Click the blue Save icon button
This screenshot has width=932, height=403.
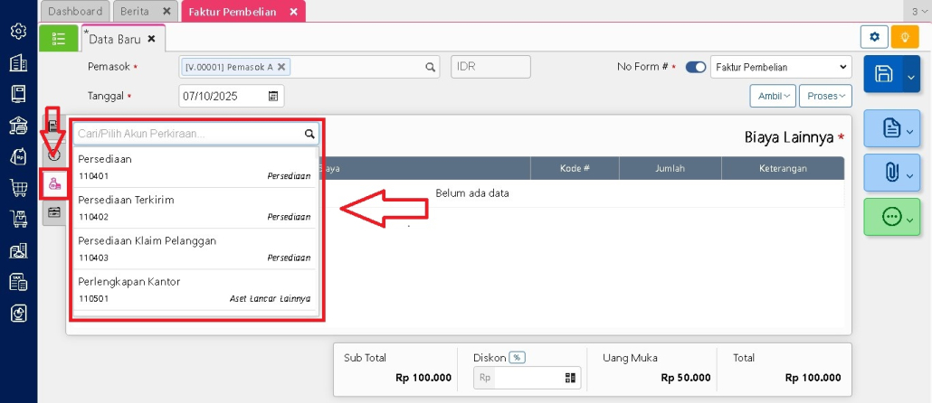click(x=885, y=75)
